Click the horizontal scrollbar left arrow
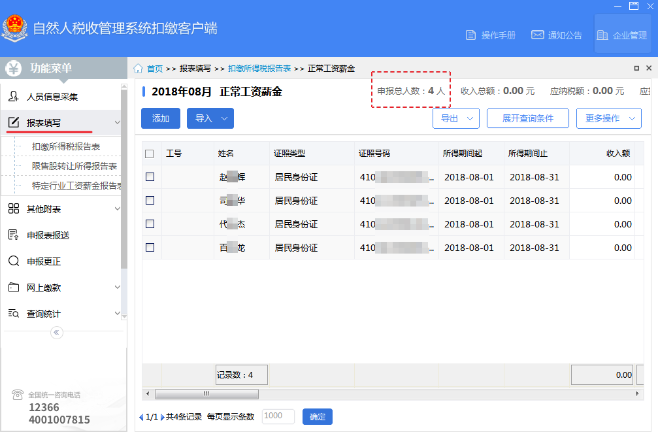This screenshot has width=658, height=432. pos(148,394)
